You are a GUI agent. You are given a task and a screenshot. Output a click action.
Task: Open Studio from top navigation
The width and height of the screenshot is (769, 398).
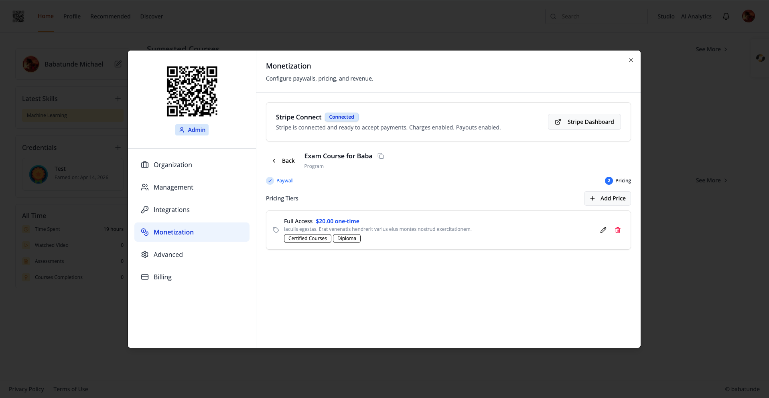pyautogui.click(x=666, y=16)
